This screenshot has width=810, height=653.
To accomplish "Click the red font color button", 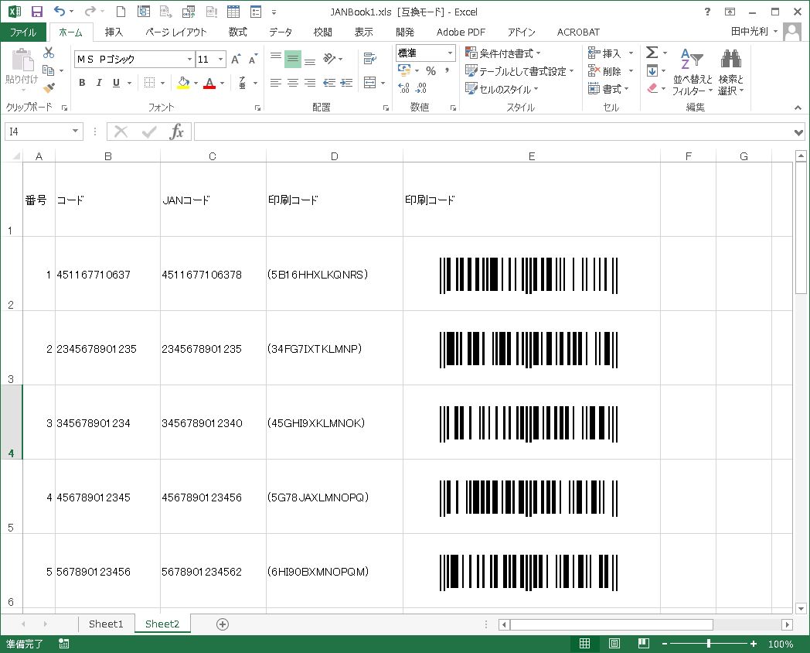I will [x=209, y=83].
